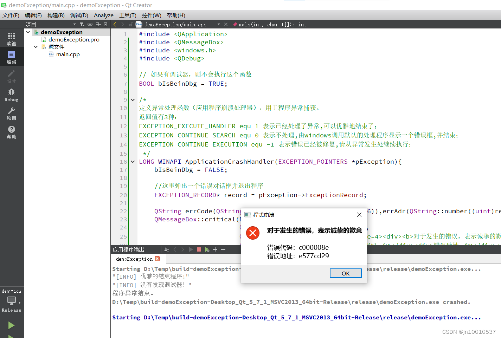
Task: Open the open-documents dropdown beside main.cpp
Action: (x=219, y=25)
